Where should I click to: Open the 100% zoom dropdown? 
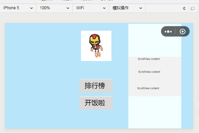(54, 8)
